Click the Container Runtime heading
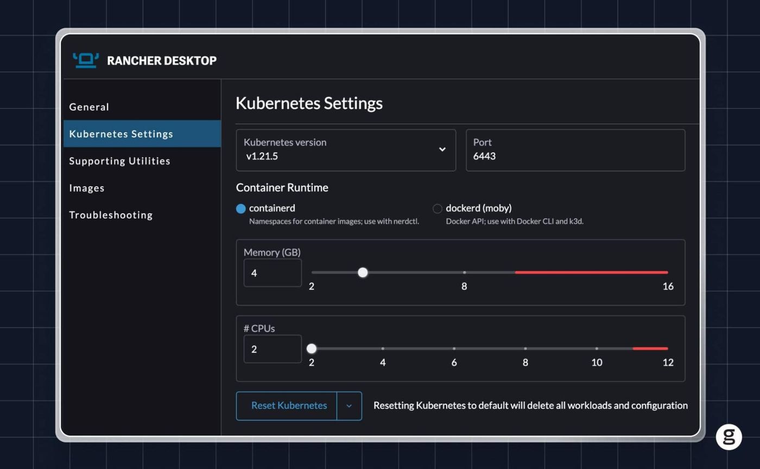 [x=282, y=187]
